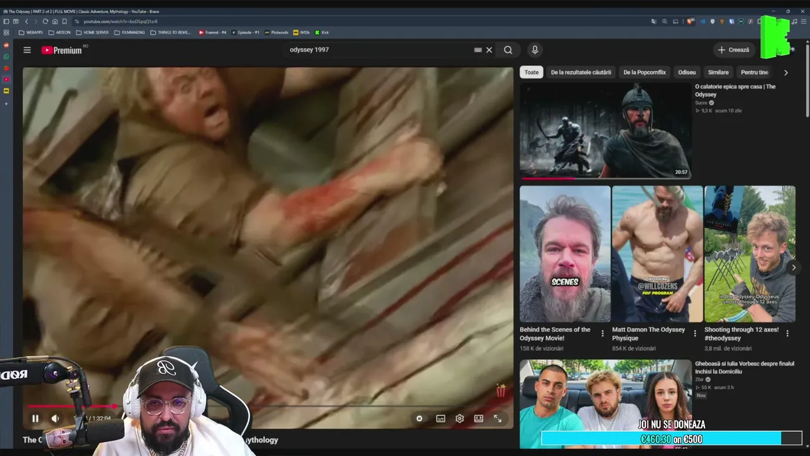This screenshot has width=810, height=456.
Task: Open the page zoom magnifier in address bar
Action: (664, 22)
